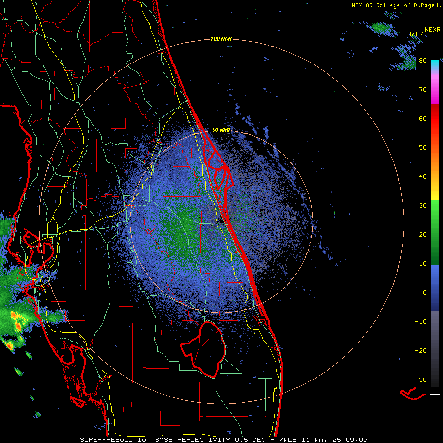Click the NEXR label above the scale
The image size is (443, 443).
[433, 30]
